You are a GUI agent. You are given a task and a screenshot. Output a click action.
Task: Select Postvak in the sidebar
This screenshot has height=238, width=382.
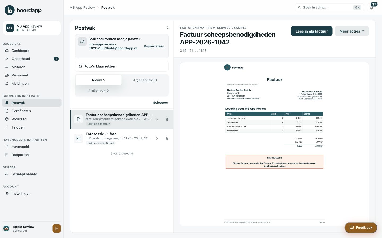[x=32, y=103]
